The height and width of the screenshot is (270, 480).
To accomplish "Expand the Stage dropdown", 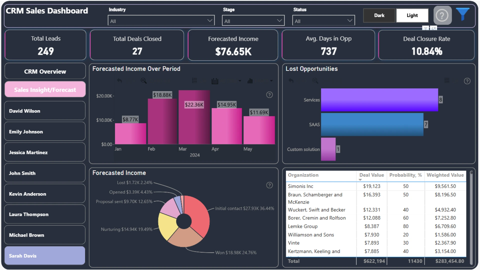I will click(x=253, y=20).
